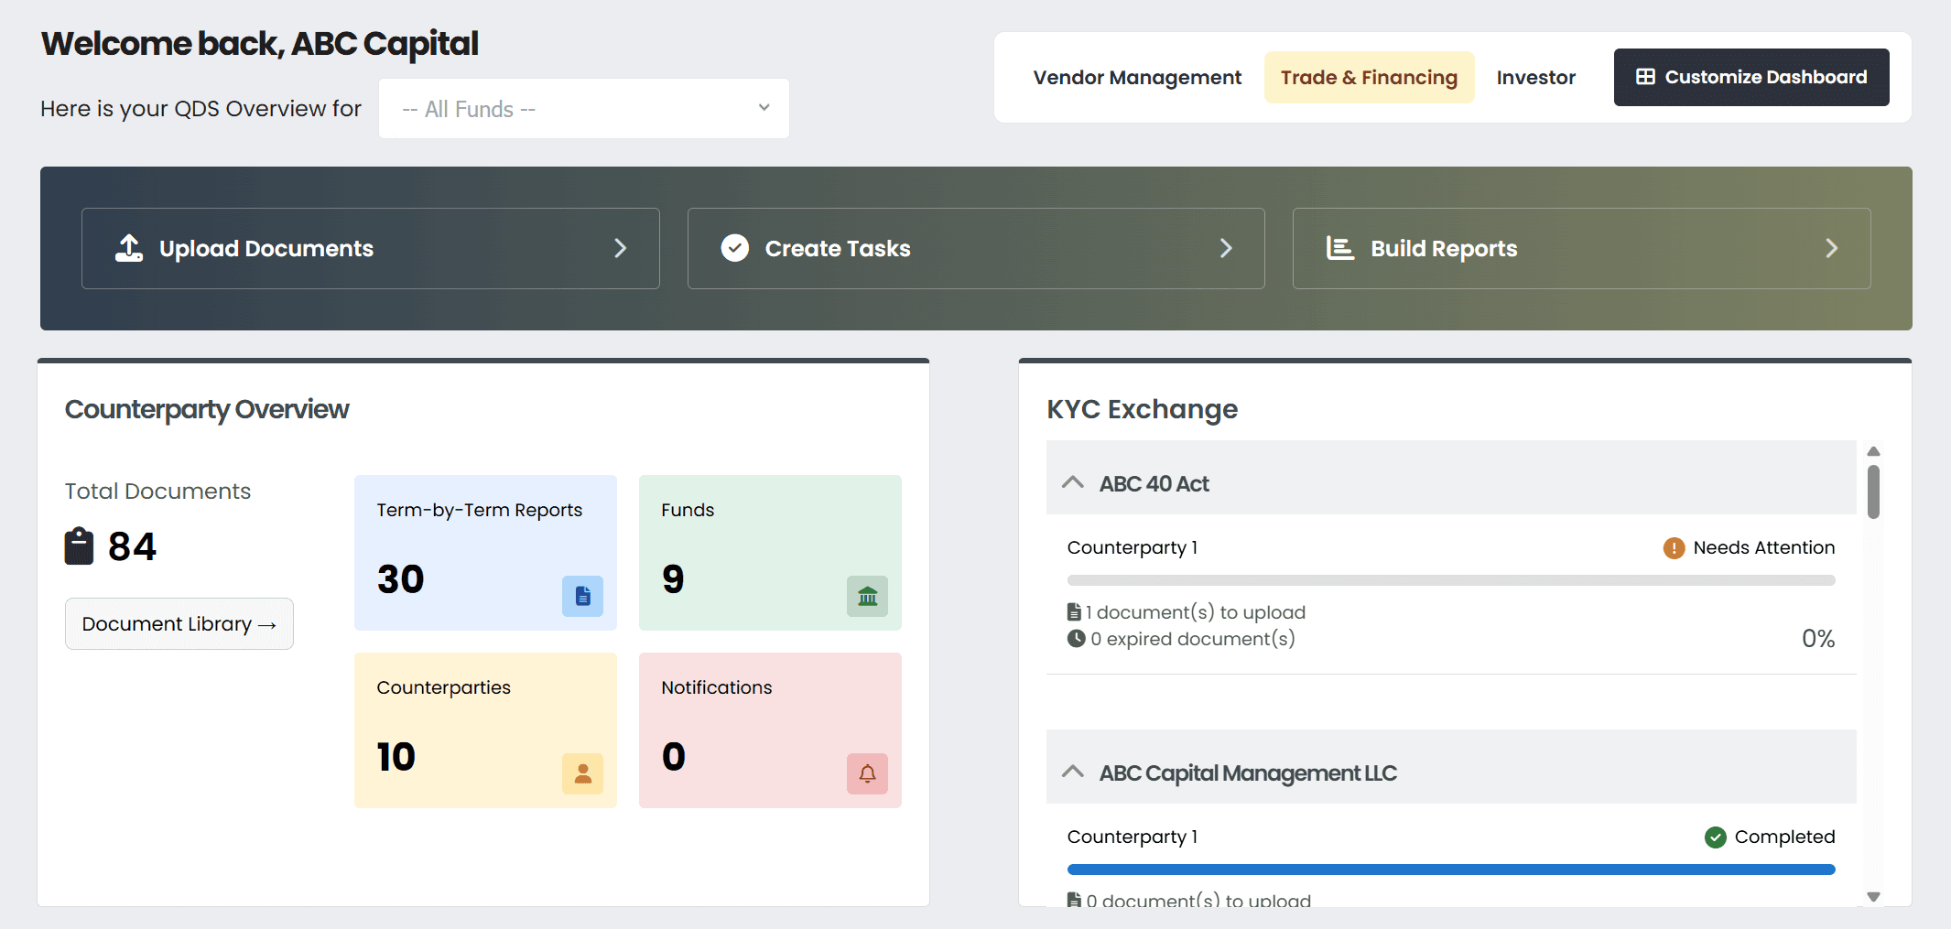1951x929 pixels.
Task: Open the Term-by-Term Reports card
Action: tap(485, 553)
